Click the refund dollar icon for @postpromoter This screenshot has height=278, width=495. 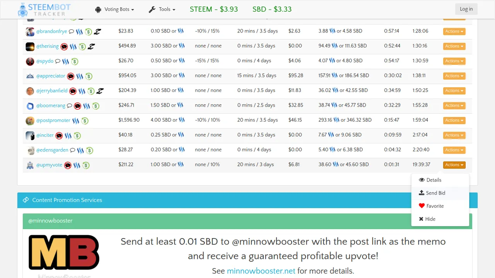click(x=85, y=121)
